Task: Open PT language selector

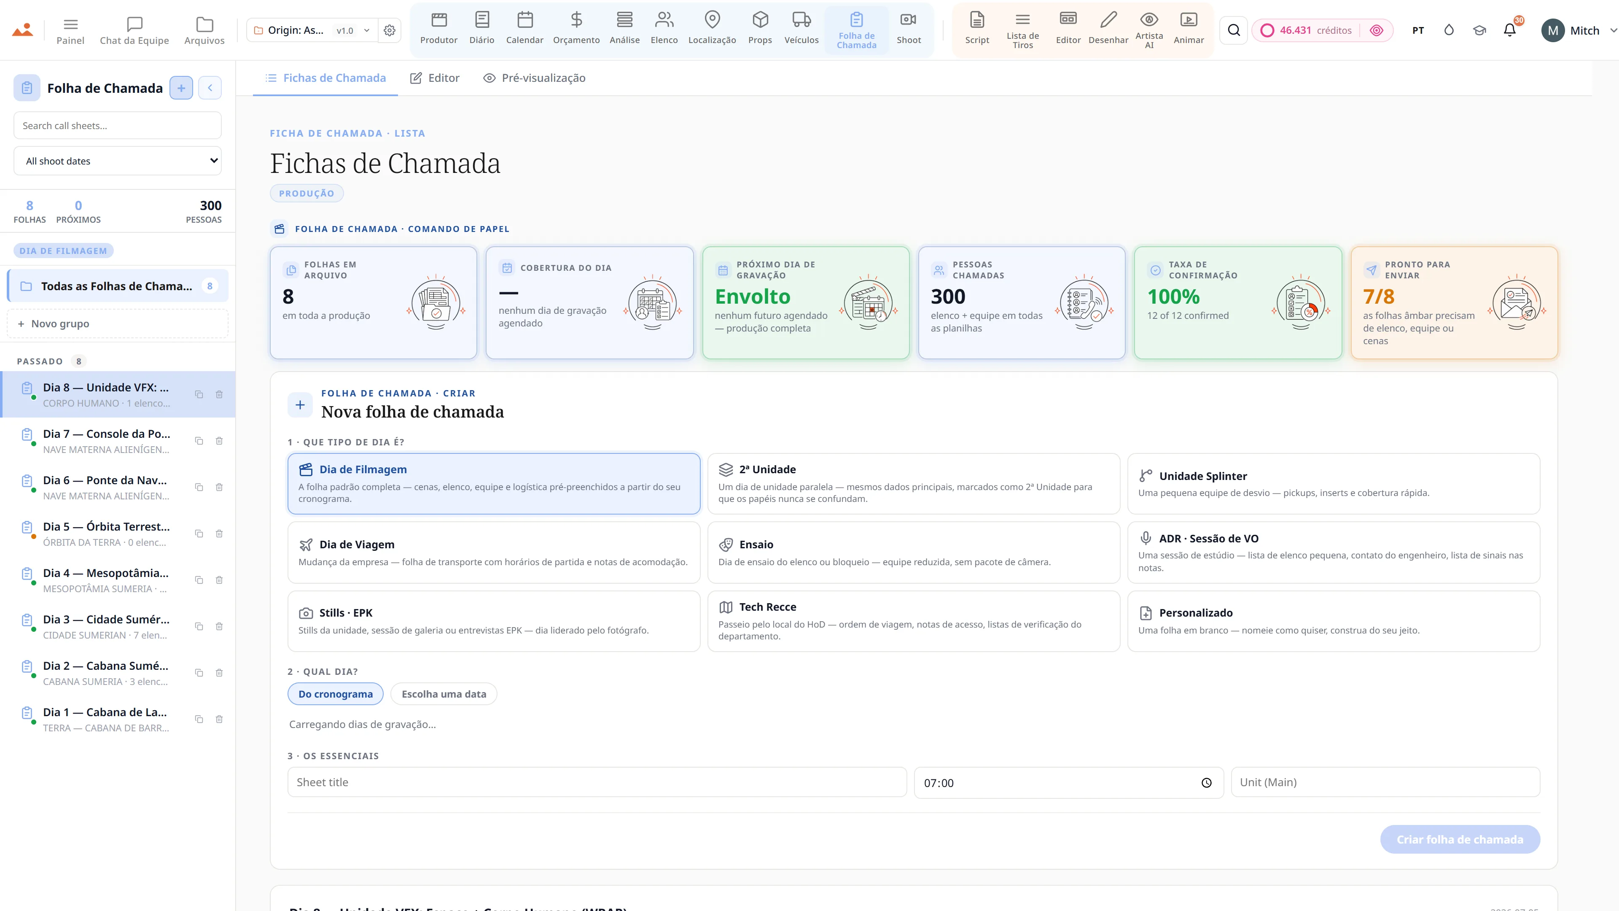Action: coord(1418,30)
